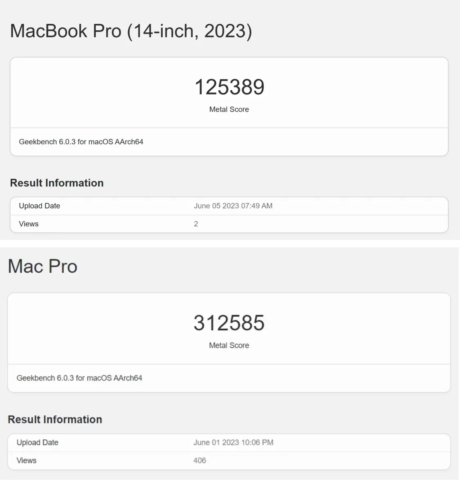Select the 125389 Metal score number
Image resolution: width=460 pixels, height=482 pixels.
point(229,87)
